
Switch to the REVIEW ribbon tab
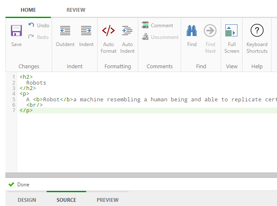point(76,10)
